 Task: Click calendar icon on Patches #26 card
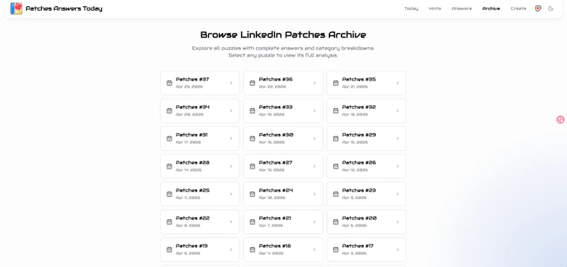tap(335, 166)
